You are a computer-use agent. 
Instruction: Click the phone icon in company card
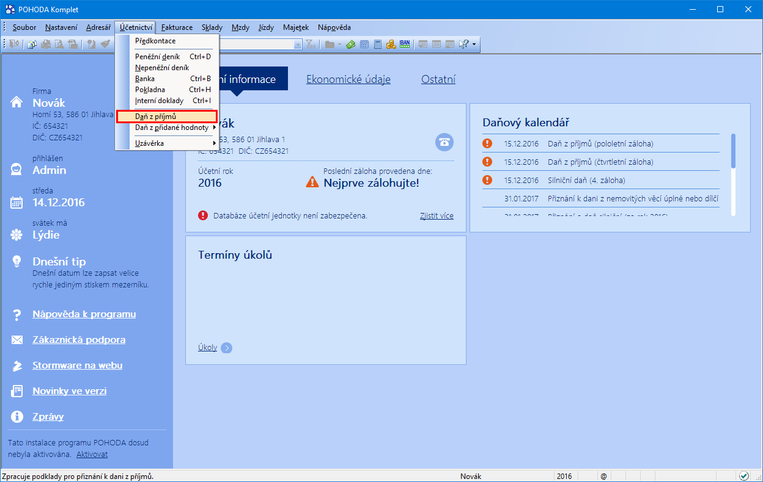[x=444, y=142]
